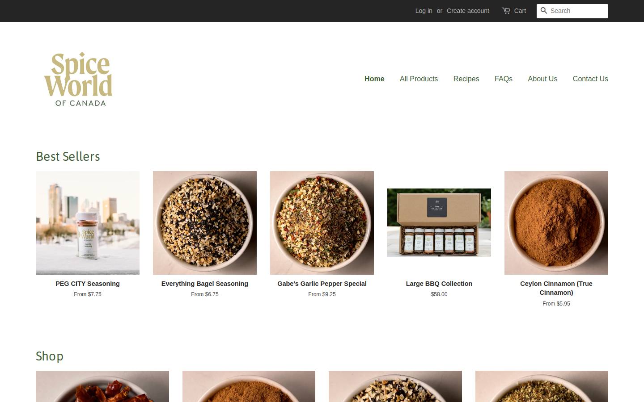Screen dimensions: 644x402
Task: Open the Recipes menu item
Action: 466,79
